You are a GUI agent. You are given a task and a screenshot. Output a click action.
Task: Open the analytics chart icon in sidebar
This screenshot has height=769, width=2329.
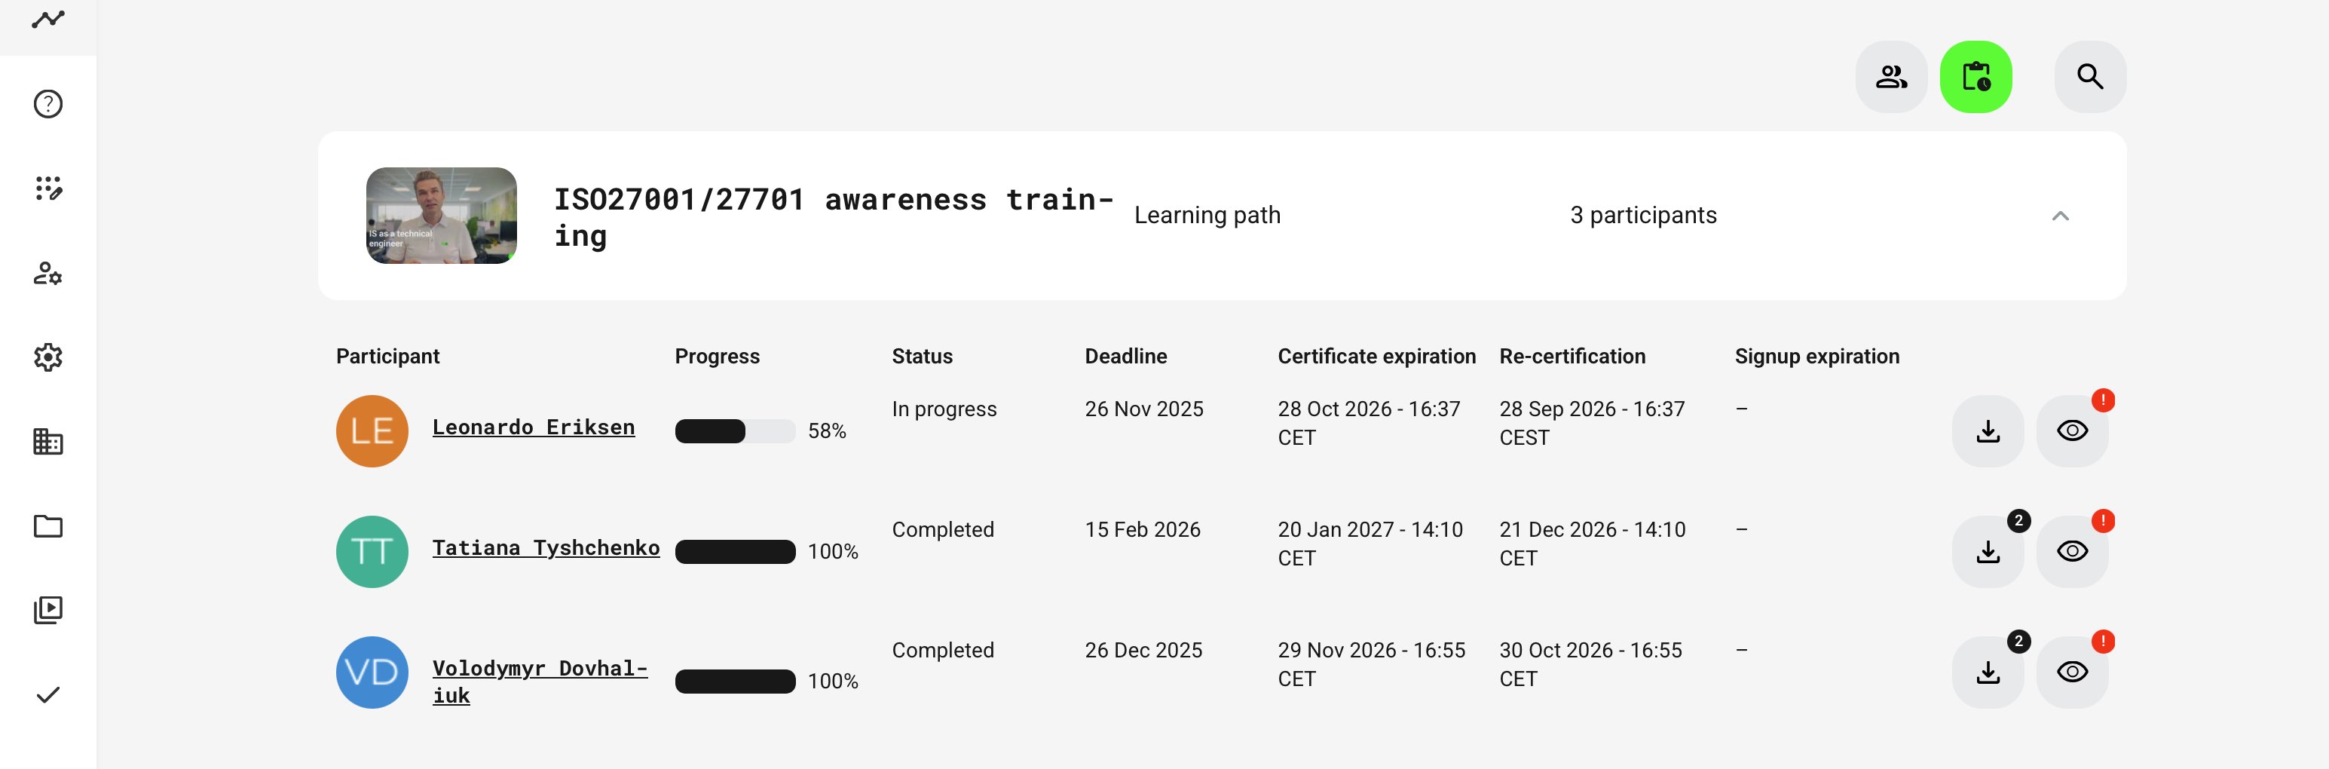coord(48,20)
